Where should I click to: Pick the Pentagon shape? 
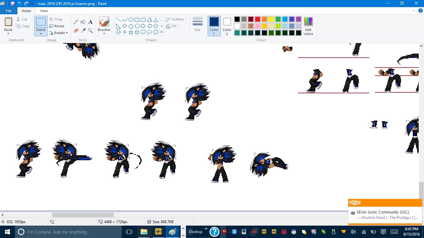(131, 26)
